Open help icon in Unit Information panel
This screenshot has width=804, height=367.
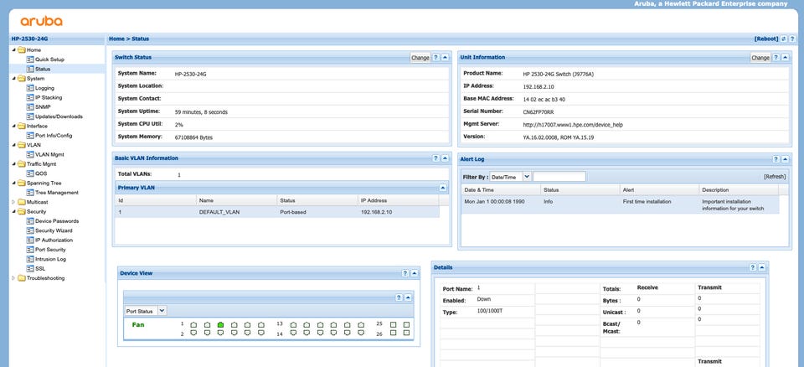(776, 58)
